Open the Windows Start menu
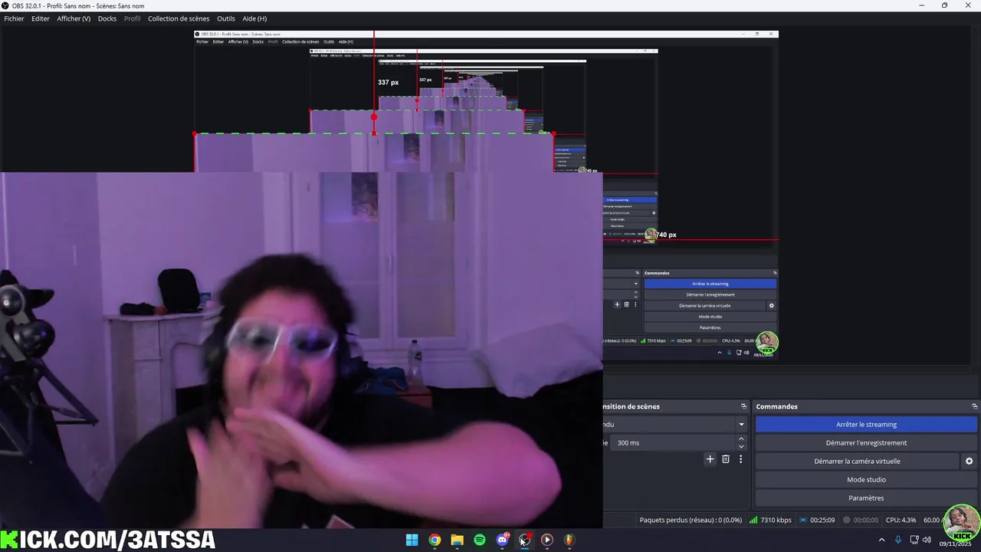 coord(412,540)
